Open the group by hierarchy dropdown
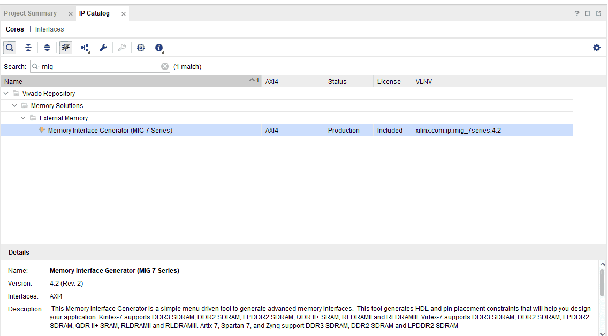608x336 pixels. coord(85,48)
